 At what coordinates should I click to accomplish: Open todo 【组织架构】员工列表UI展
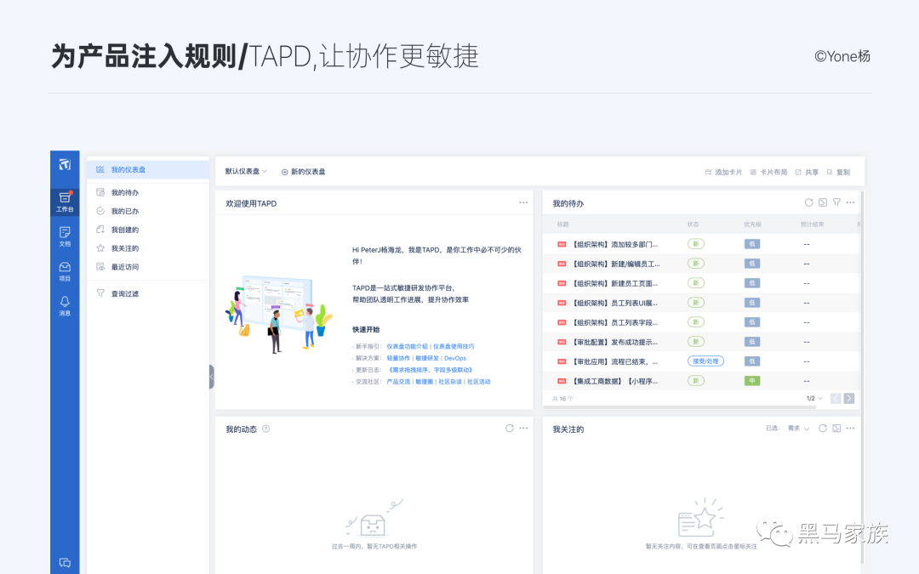point(615,304)
